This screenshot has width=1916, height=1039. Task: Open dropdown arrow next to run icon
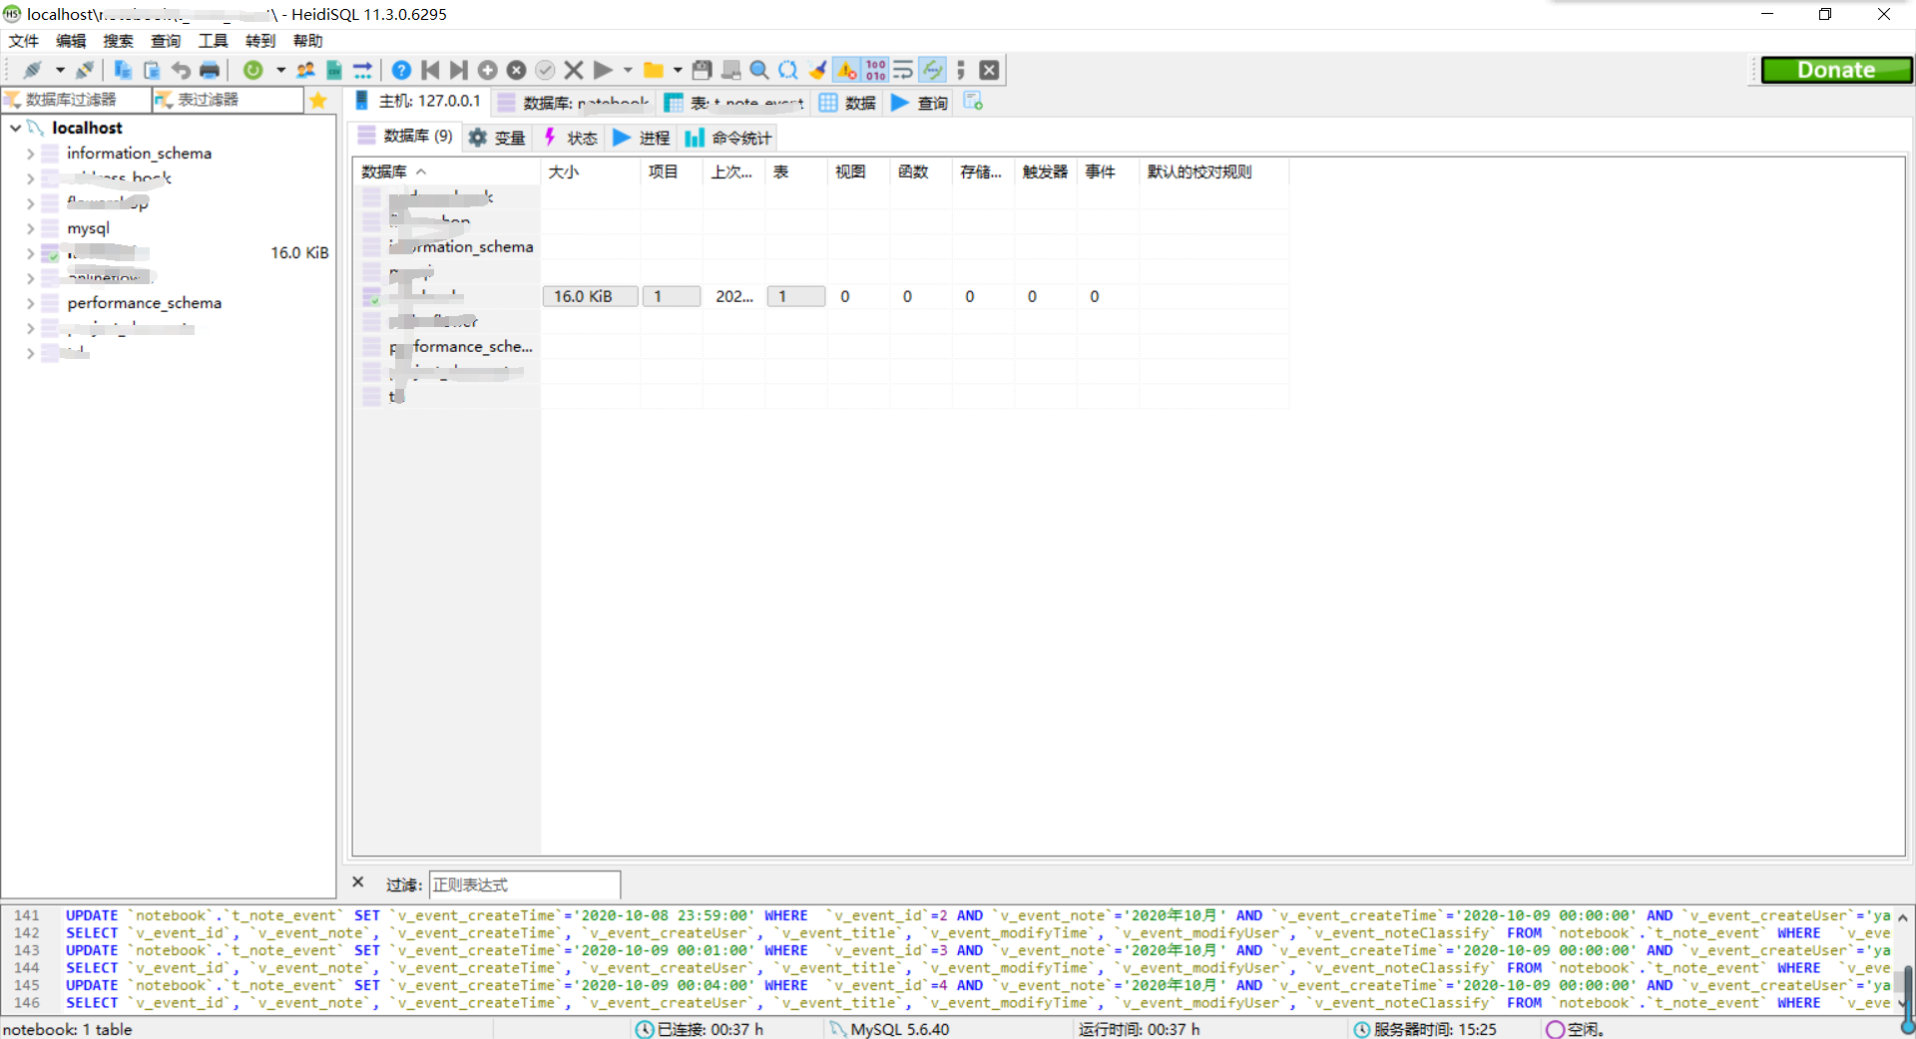point(628,70)
